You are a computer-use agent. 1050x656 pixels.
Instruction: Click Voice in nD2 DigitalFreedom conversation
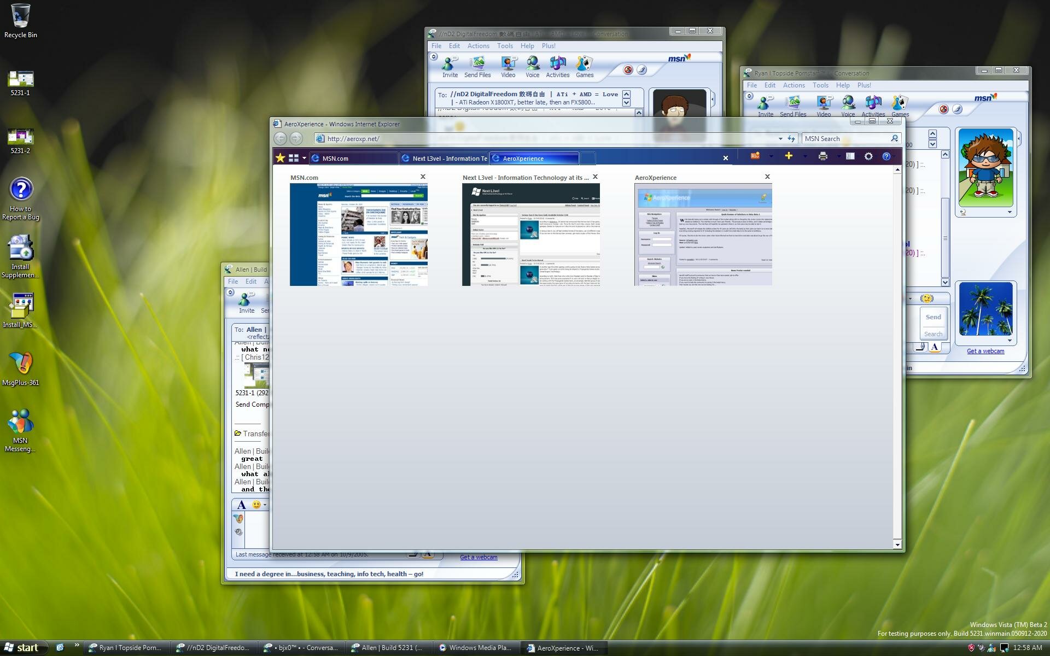pyautogui.click(x=533, y=67)
